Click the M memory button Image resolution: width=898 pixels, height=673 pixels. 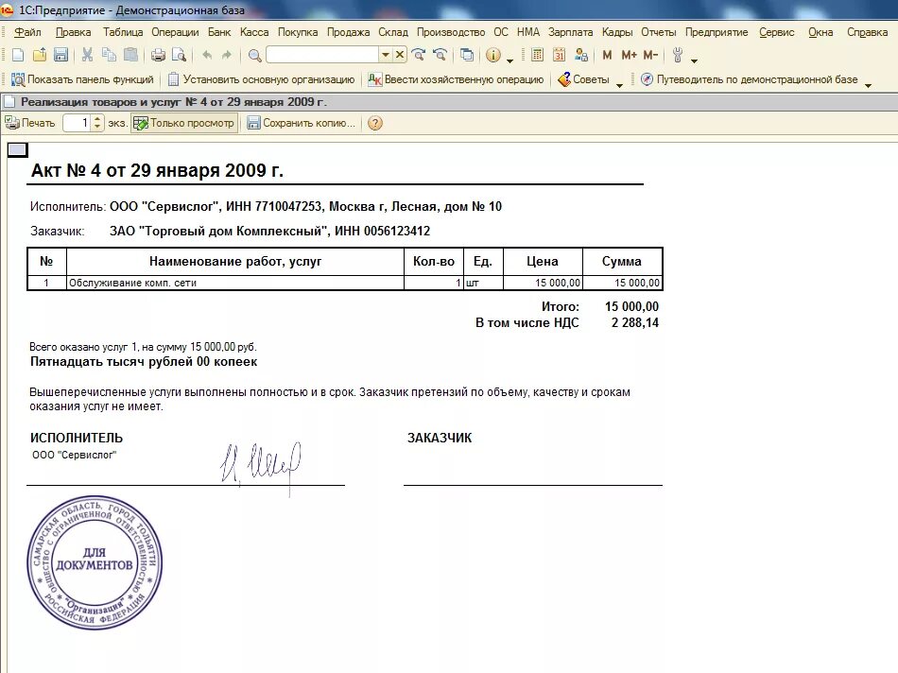pos(607,55)
